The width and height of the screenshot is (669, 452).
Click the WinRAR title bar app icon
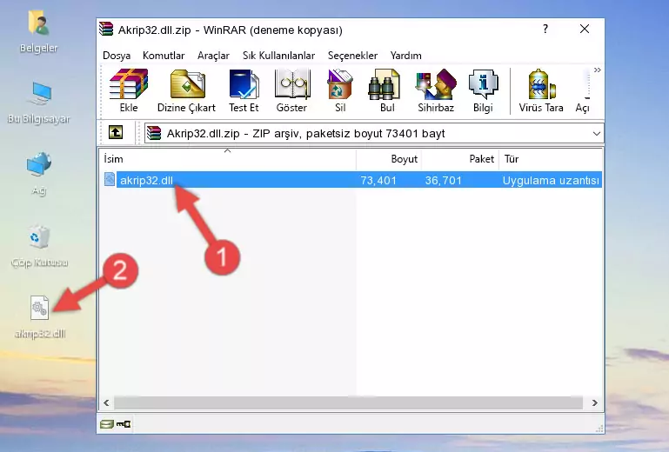coord(106,30)
